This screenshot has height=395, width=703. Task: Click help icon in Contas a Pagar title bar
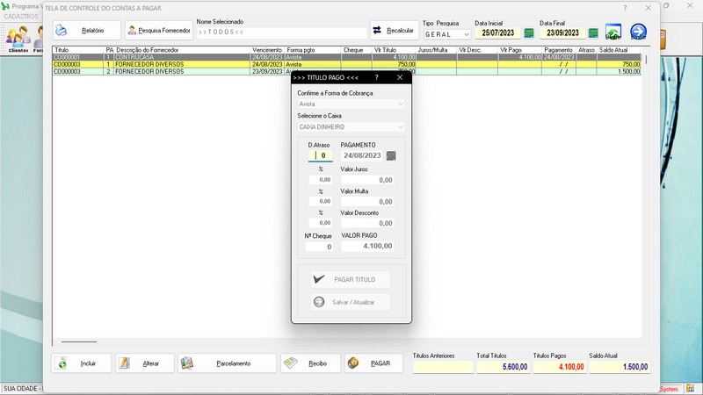pyautogui.click(x=625, y=8)
